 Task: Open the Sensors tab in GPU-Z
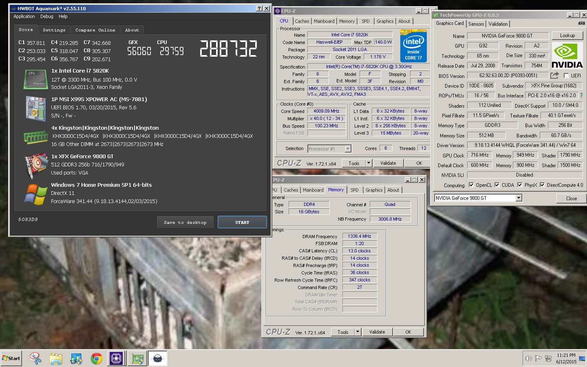pyautogui.click(x=476, y=24)
